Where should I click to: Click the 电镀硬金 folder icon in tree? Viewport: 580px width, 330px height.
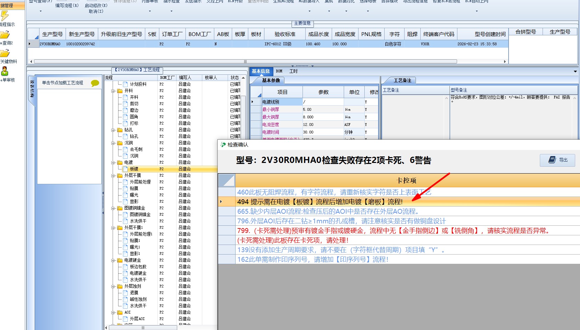coord(120,260)
